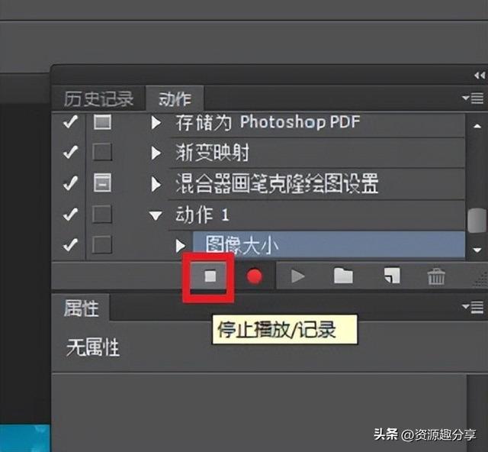Click the Stop playing/recording button

click(x=210, y=276)
